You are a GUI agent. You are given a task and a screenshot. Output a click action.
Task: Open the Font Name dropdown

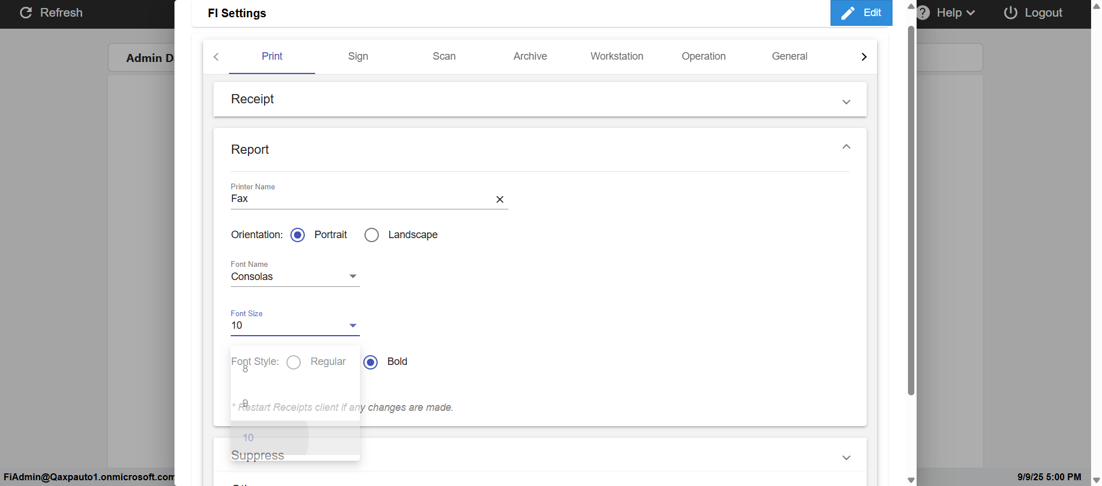[295, 277]
